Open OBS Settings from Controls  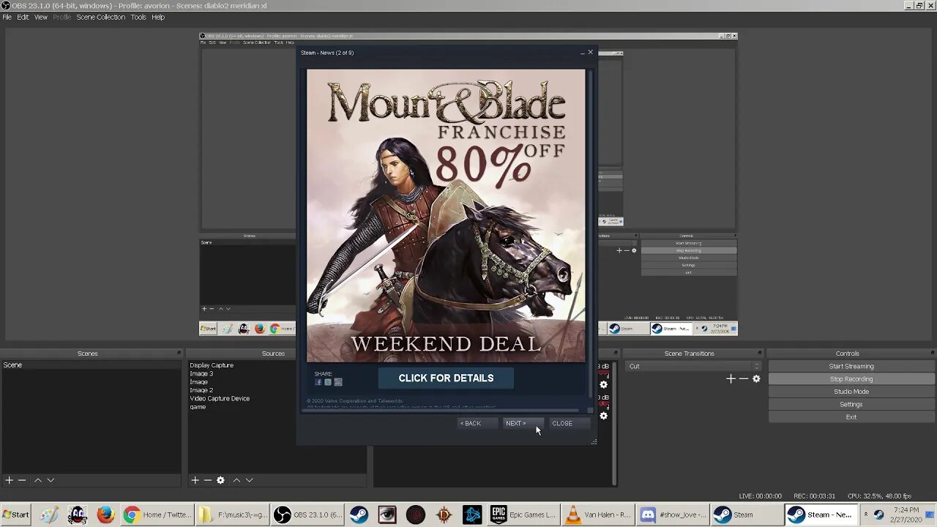(851, 404)
